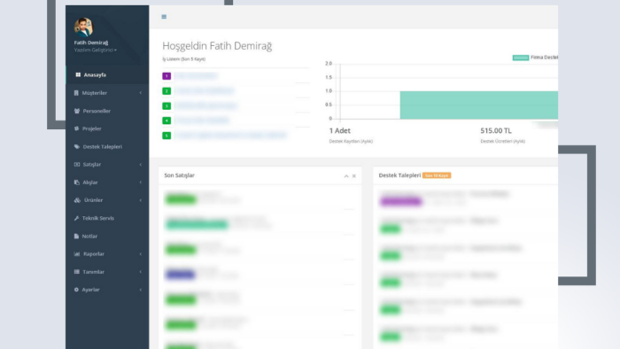Expand the Alışlar submenu chevron

(140, 182)
